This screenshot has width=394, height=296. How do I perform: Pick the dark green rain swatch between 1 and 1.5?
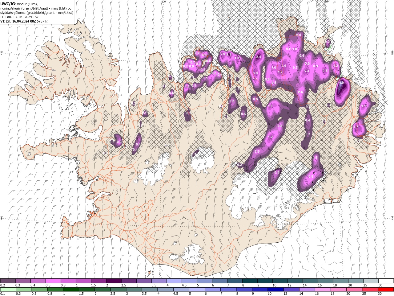(x=71, y=290)
